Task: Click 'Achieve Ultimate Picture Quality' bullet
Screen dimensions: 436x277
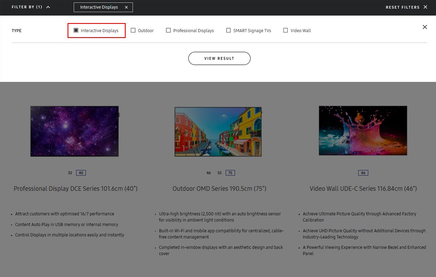Action: point(359,217)
